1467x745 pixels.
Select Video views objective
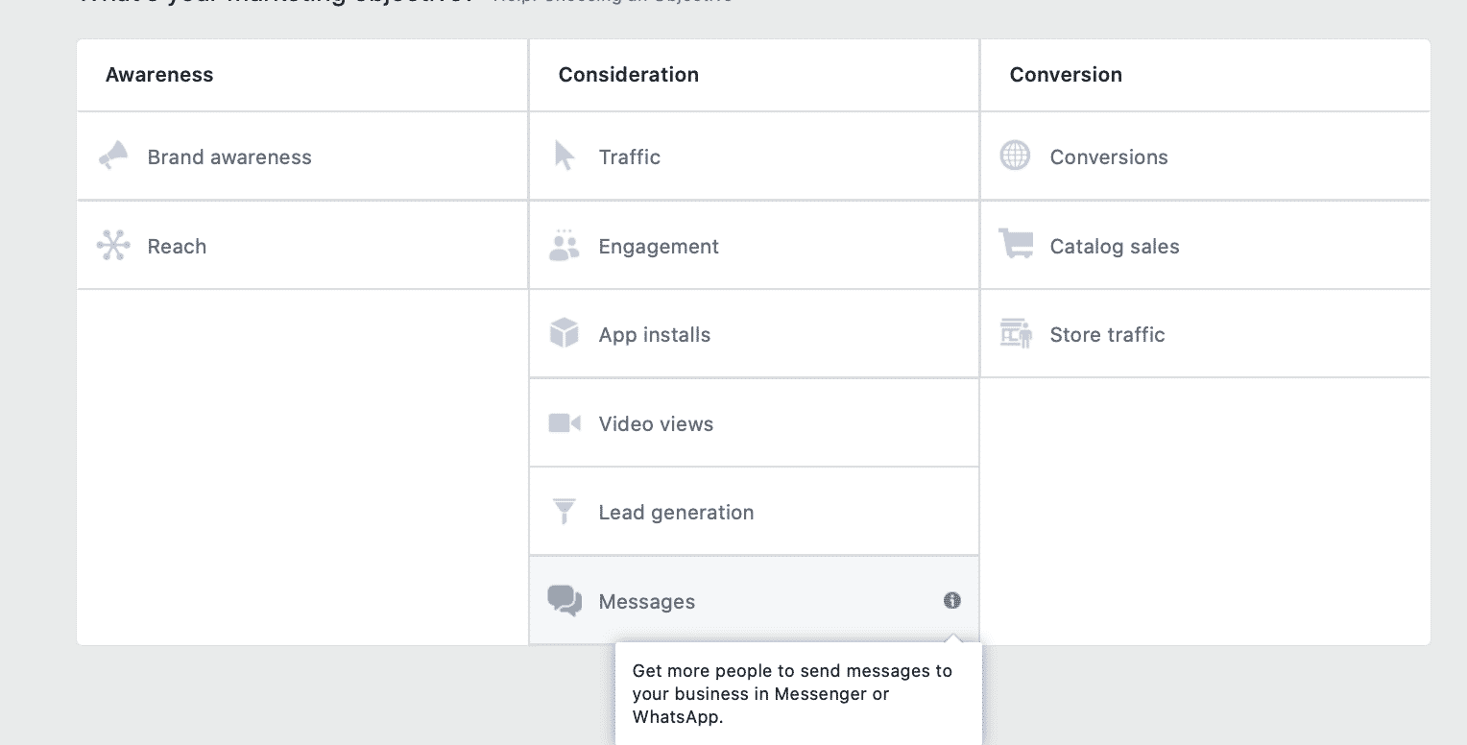(x=754, y=423)
